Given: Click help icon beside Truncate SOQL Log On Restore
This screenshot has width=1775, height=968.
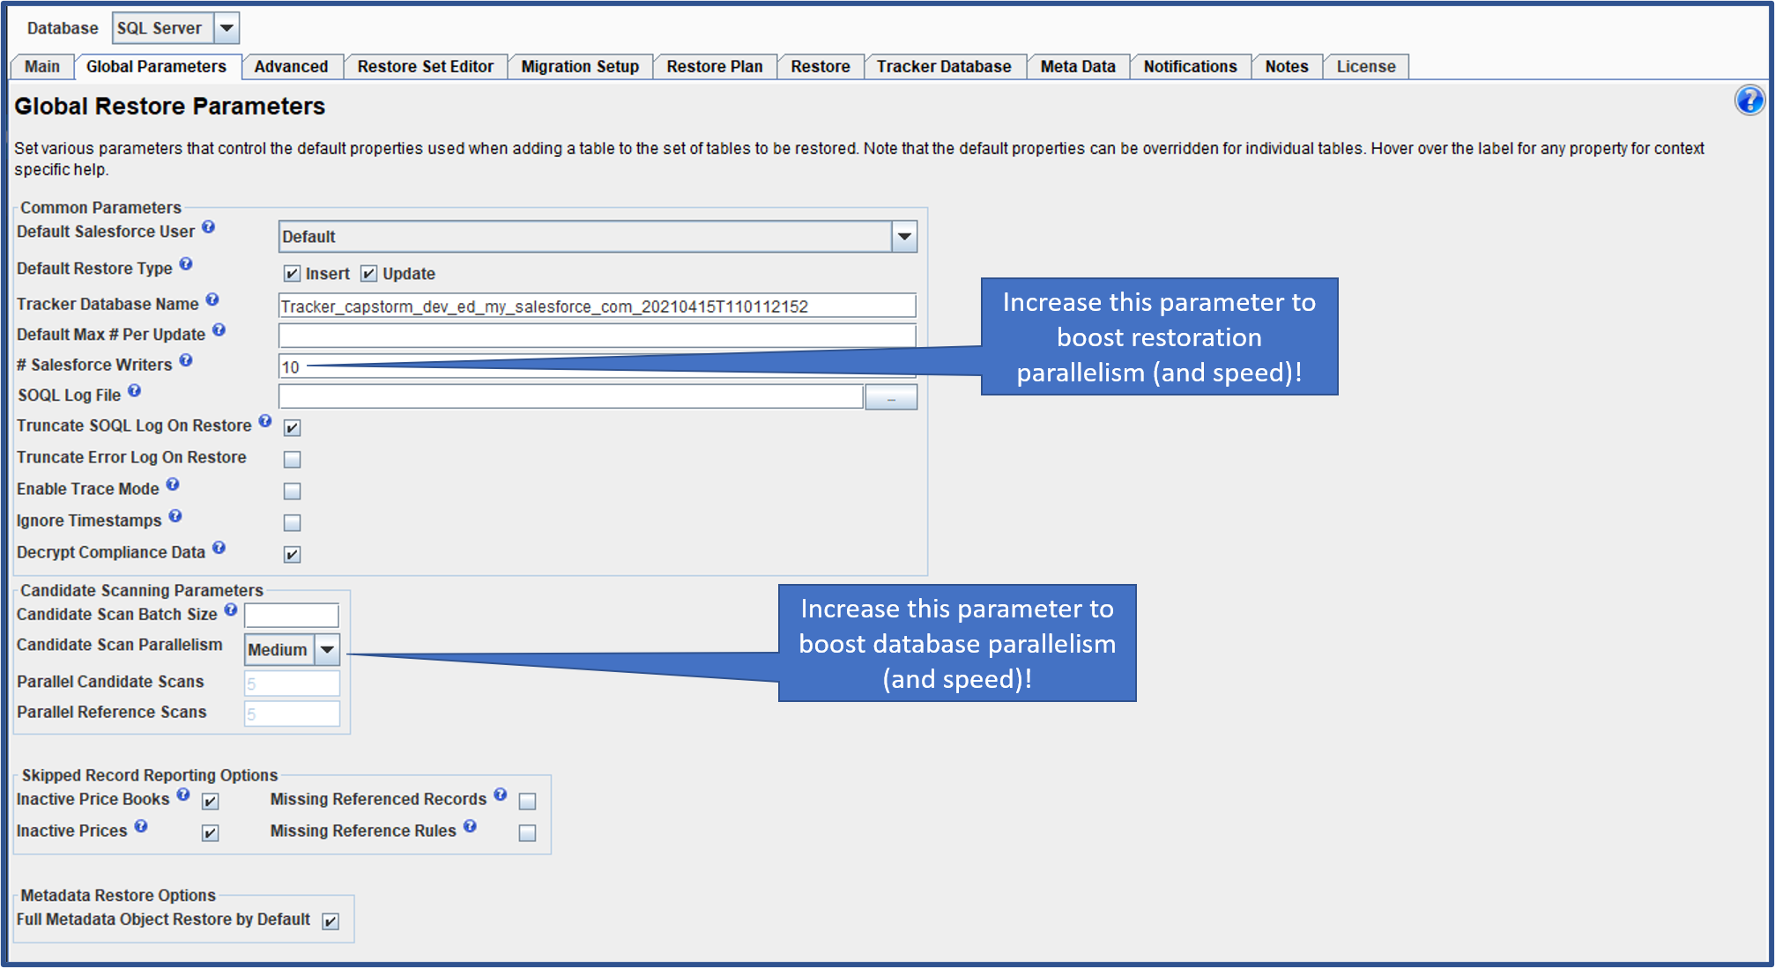Looking at the screenshot, I should click(x=265, y=421).
